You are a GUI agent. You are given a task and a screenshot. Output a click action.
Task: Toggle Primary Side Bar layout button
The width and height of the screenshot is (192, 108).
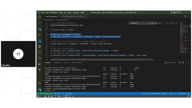pos(172,12)
